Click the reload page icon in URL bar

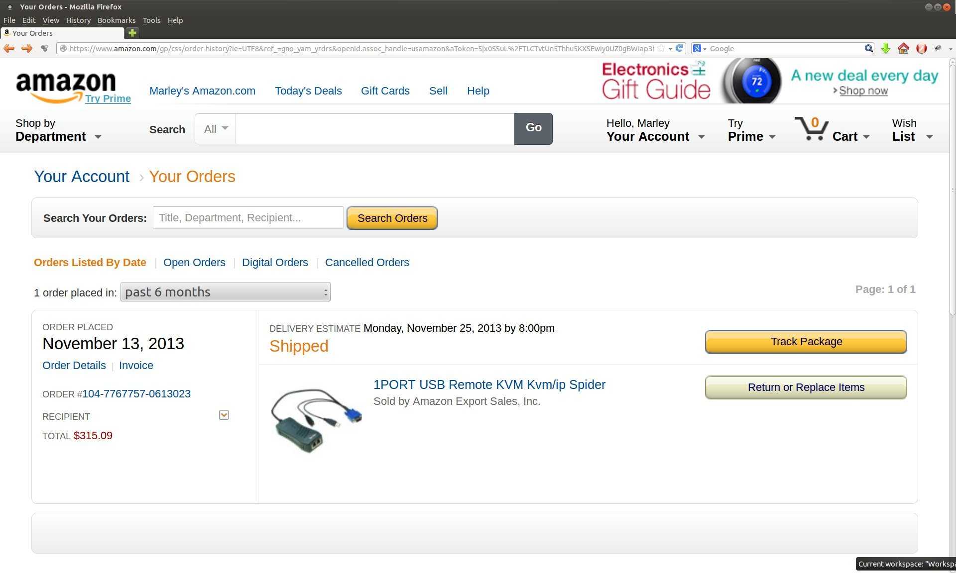tap(679, 48)
